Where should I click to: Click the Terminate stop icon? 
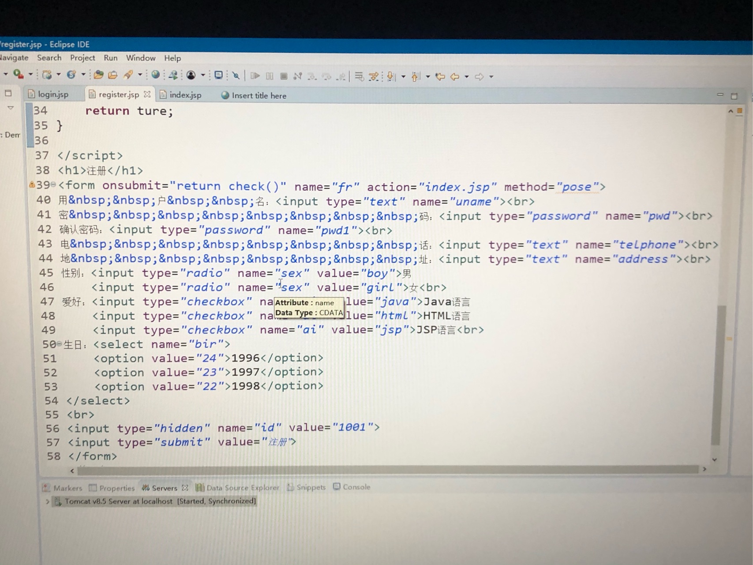click(x=284, y=76)
